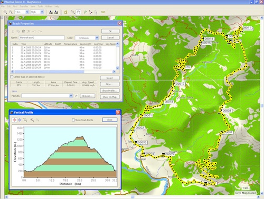Click the Show Profile... button
This screenshot has width=264, height=199.
110,91
